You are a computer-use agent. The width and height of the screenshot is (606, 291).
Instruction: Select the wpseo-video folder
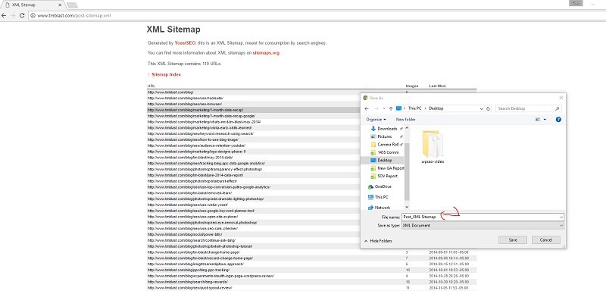[x=433, y=147]
